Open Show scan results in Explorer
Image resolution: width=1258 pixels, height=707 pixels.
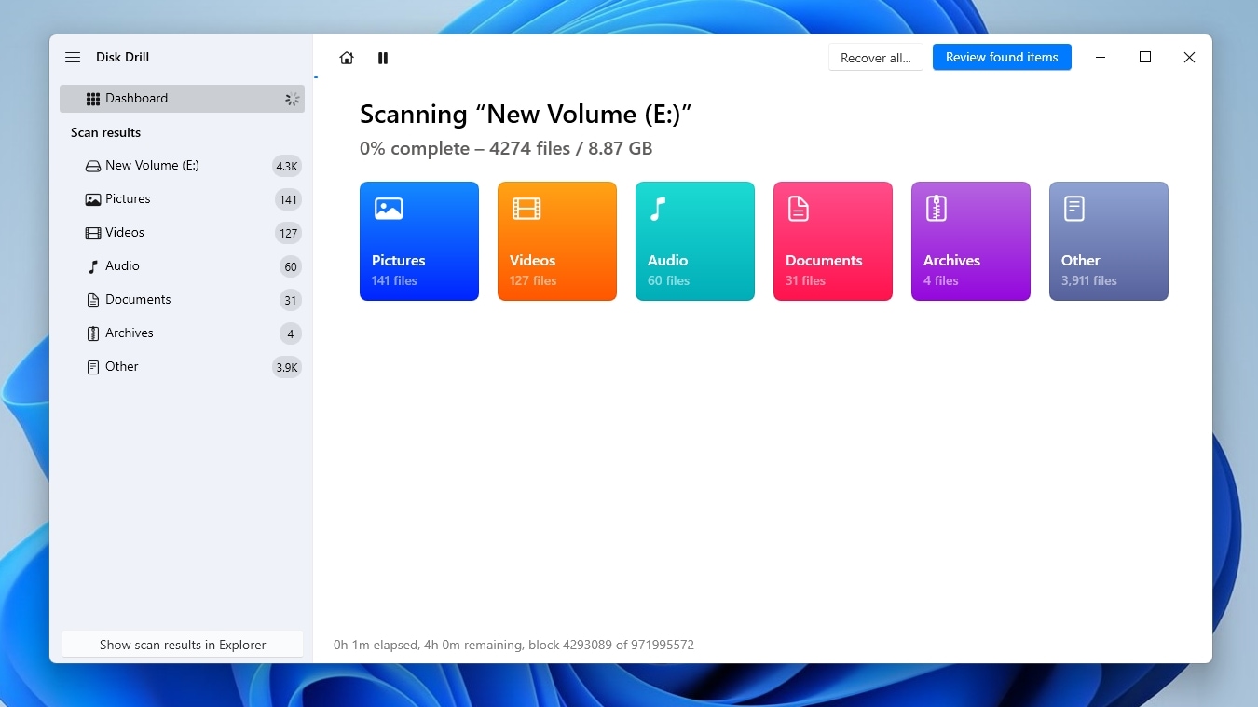coord(182,644)
